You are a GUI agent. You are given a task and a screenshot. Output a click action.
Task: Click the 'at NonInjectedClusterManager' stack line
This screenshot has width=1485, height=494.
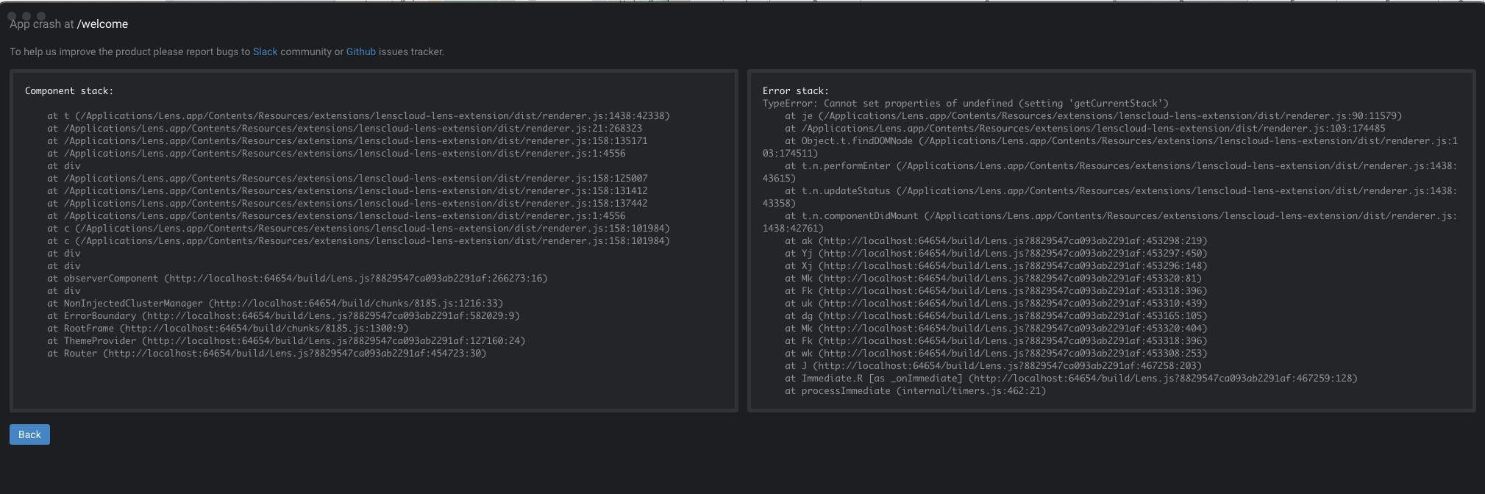[276, 304]
